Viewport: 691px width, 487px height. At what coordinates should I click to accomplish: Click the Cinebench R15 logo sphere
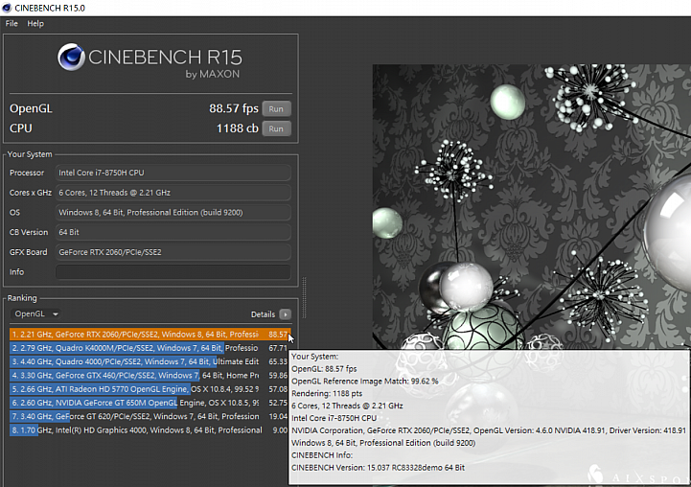coord(71,57)
